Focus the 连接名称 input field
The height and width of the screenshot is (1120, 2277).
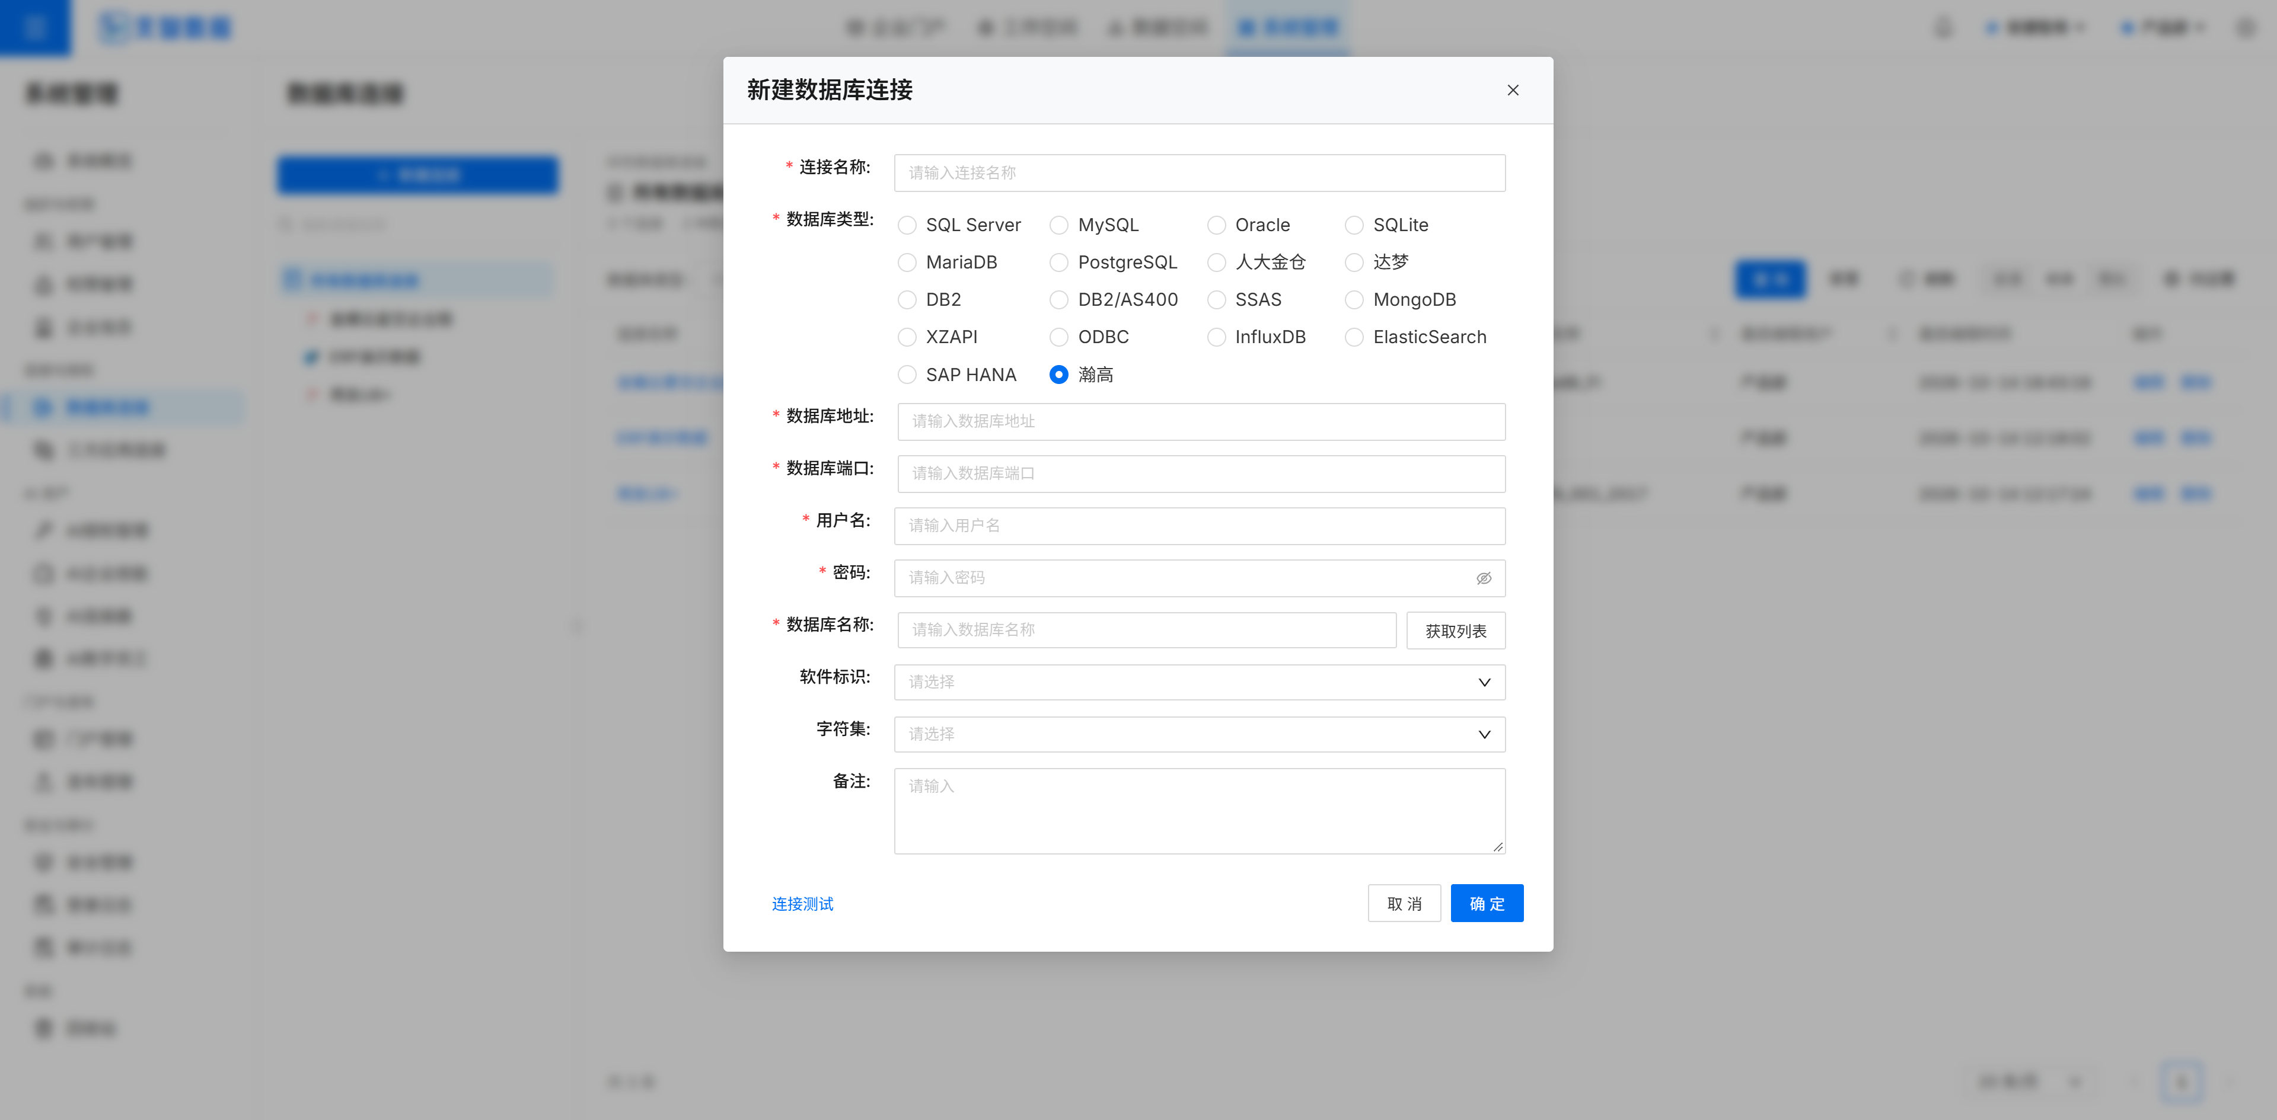click(x=1200, y=173)
